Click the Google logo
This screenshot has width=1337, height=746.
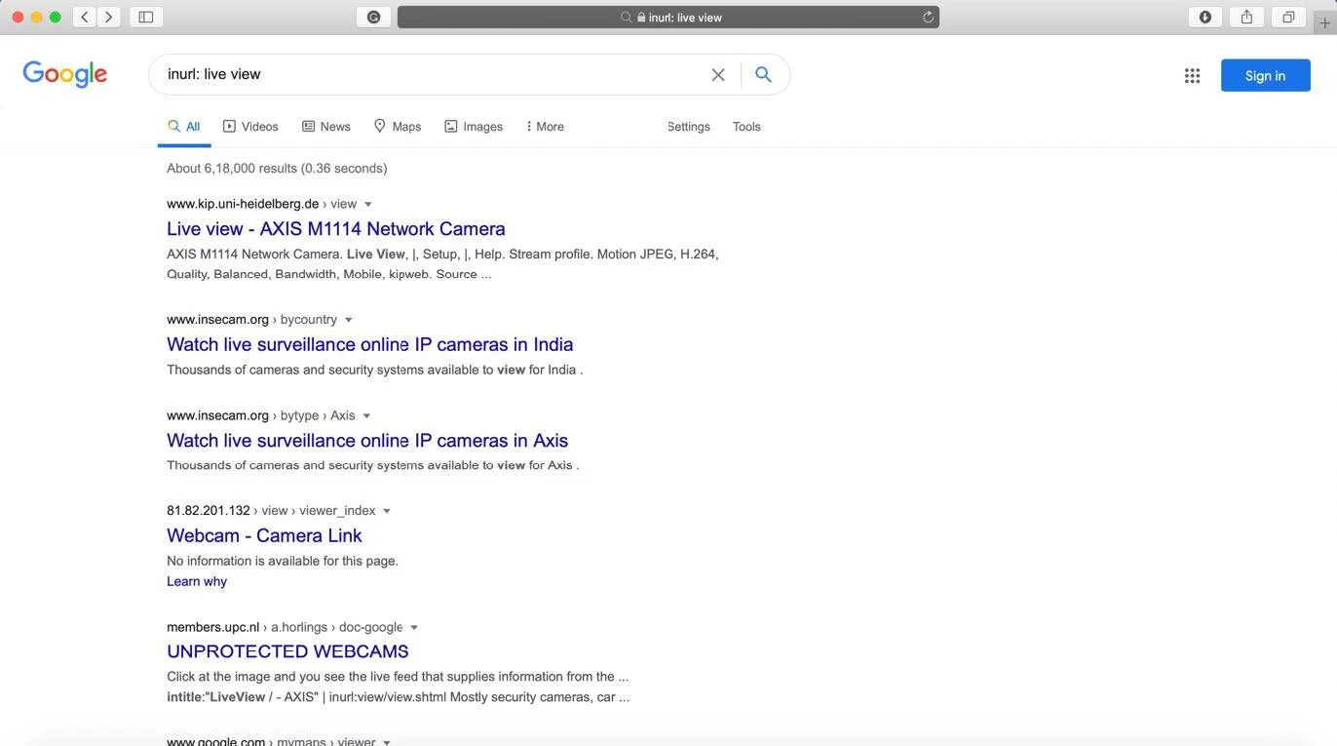click(65, 74)
